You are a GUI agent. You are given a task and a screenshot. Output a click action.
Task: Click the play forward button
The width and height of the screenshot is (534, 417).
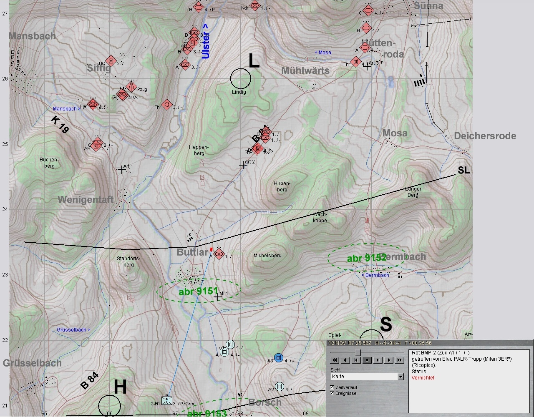click(x=388, y=360)
